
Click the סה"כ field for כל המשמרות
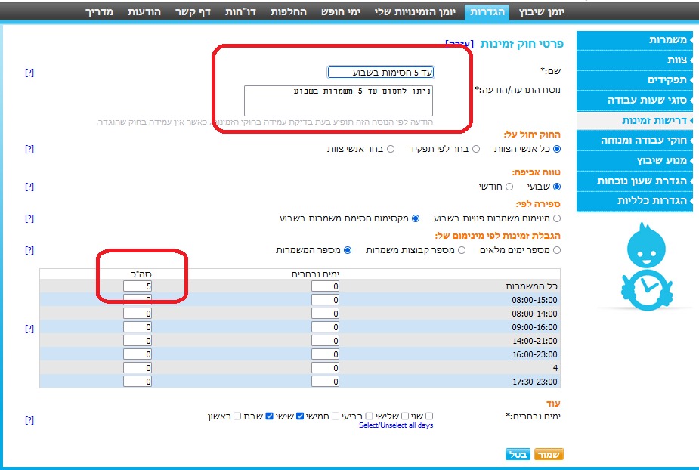(138, 286)
